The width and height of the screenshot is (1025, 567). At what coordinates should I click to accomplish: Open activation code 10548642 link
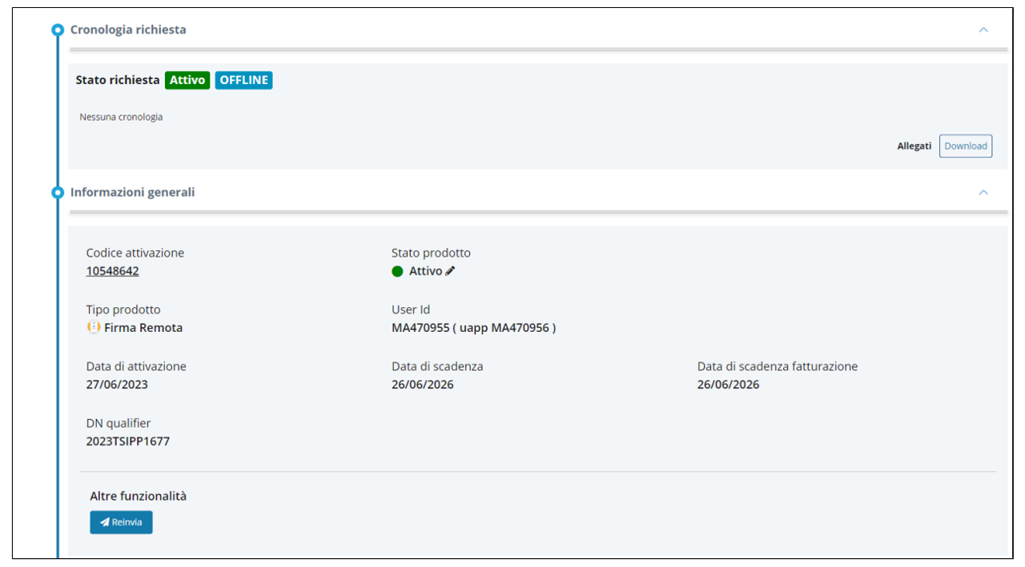(x=112, y=271)
